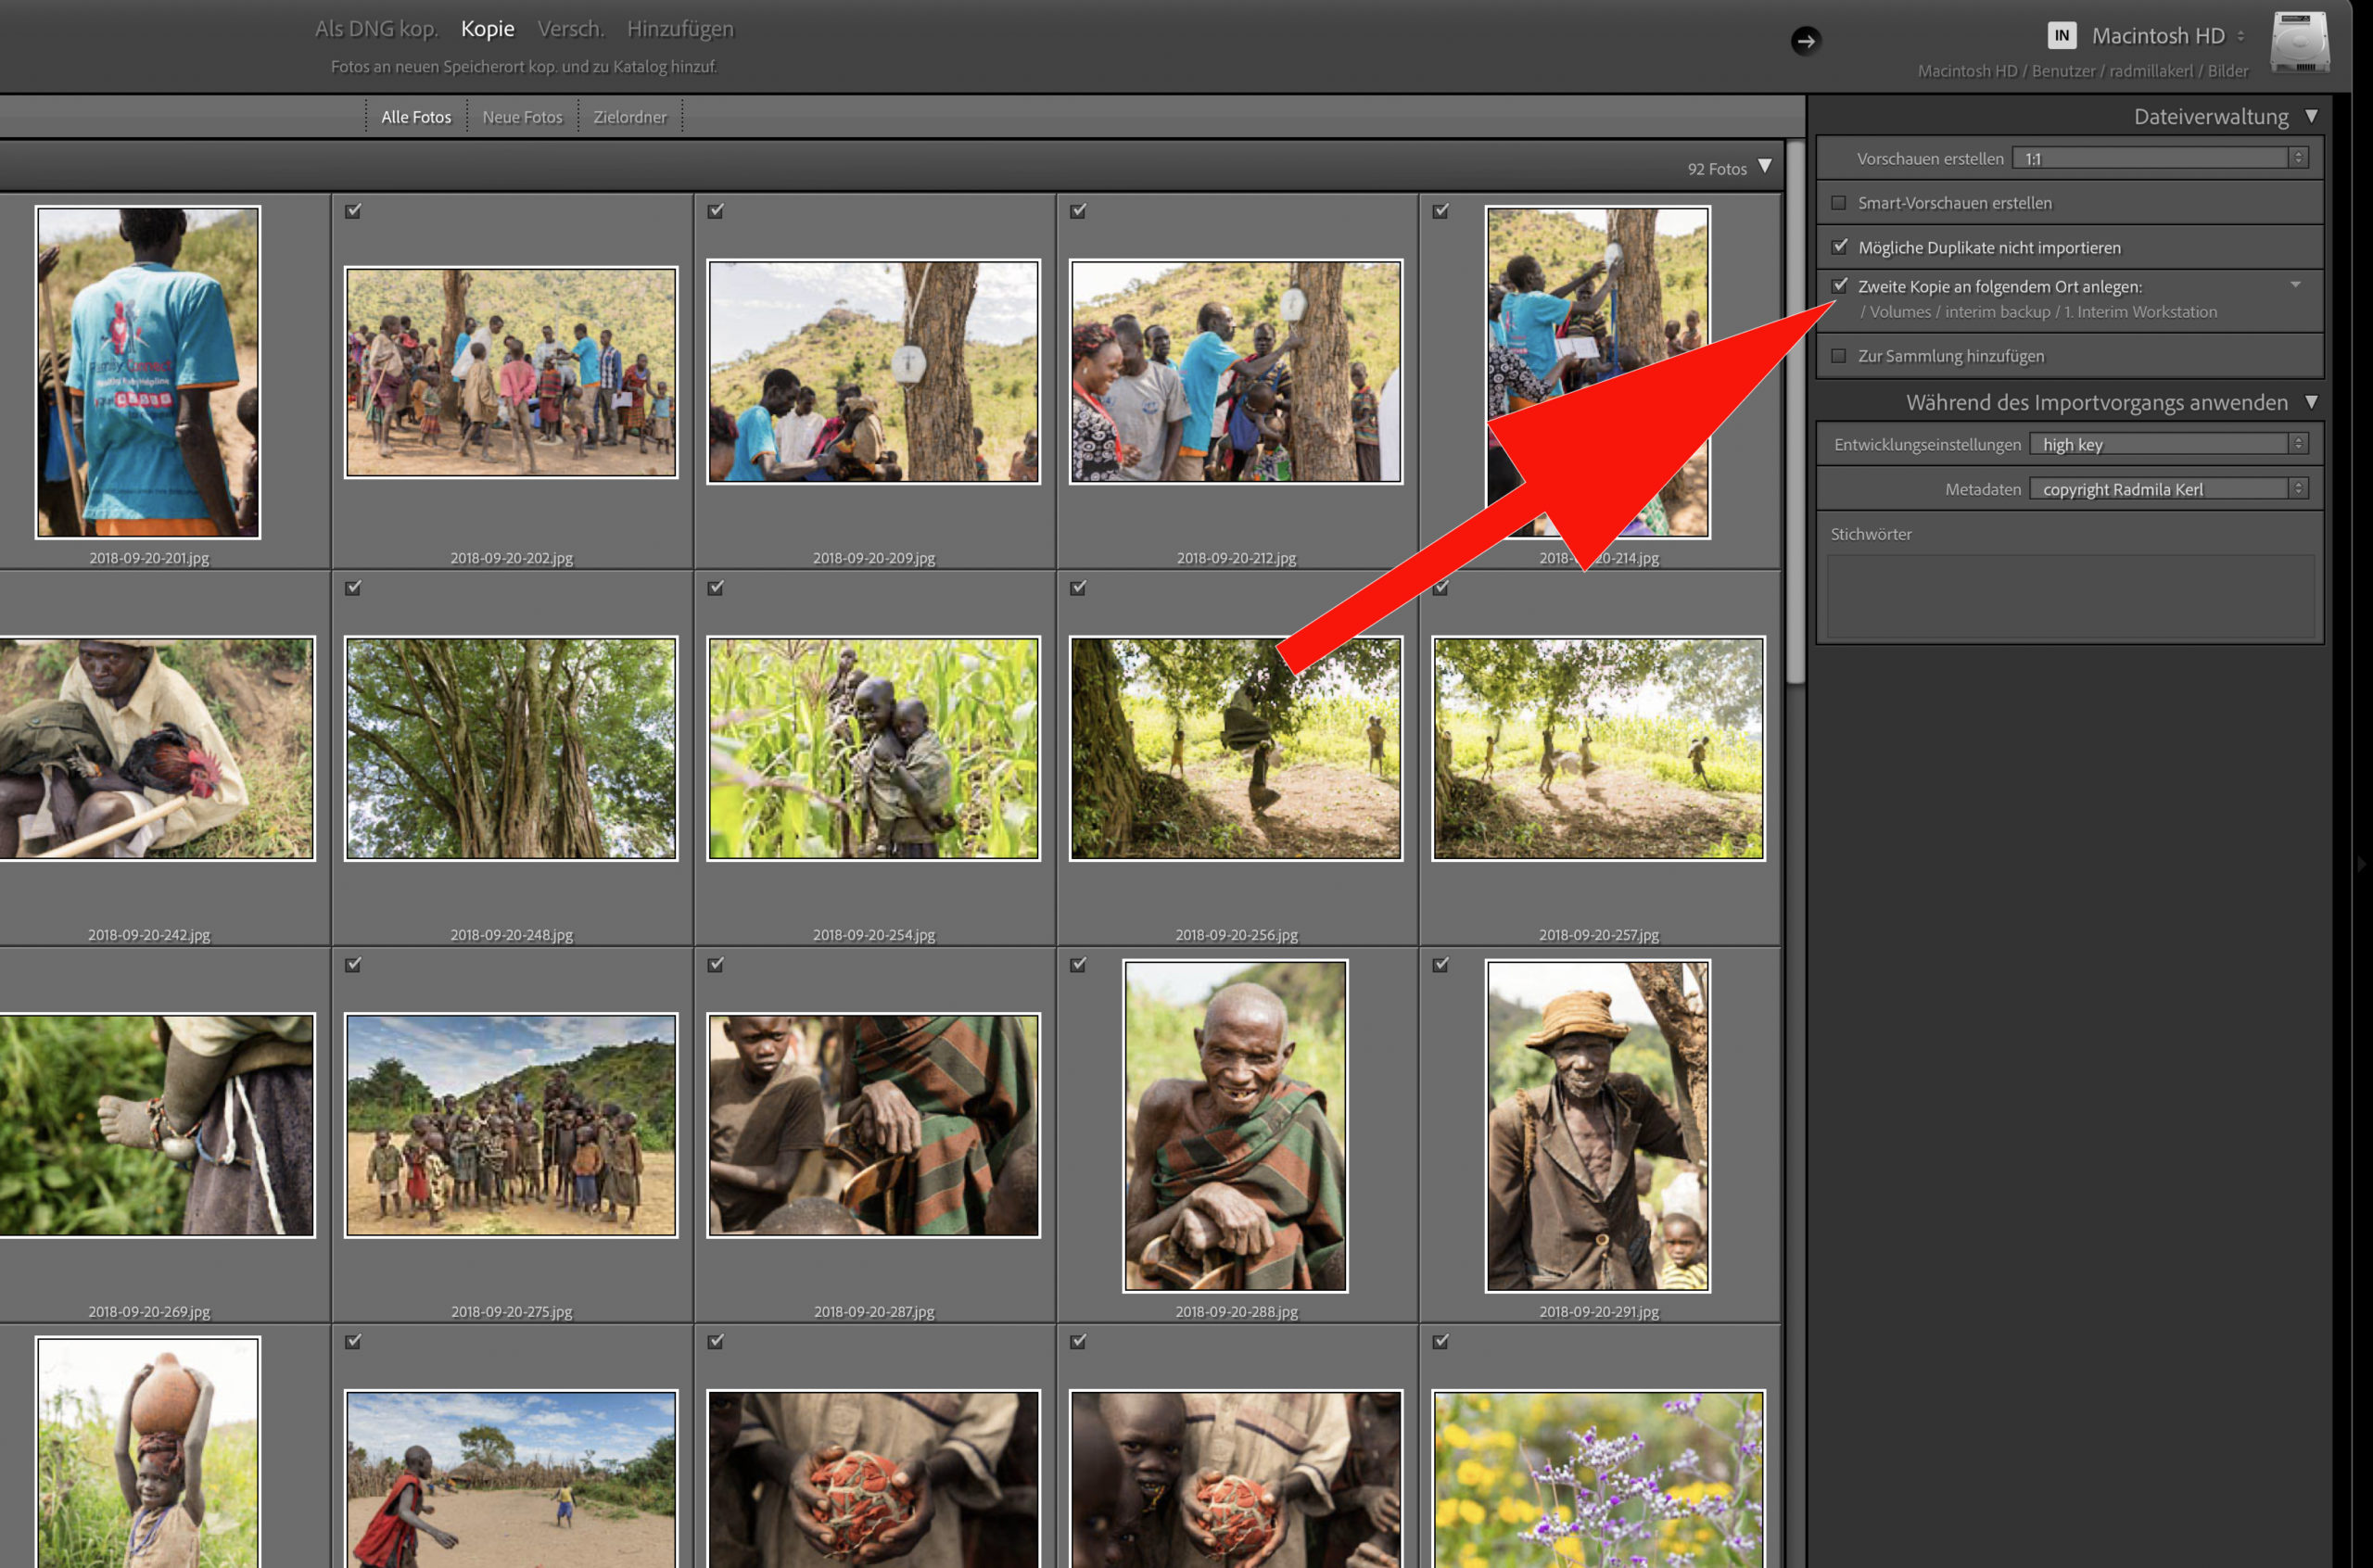2373x1568 pixels.
Task: Uncheck photo 2018-09-20-291.jpg
Action: 1440,965
